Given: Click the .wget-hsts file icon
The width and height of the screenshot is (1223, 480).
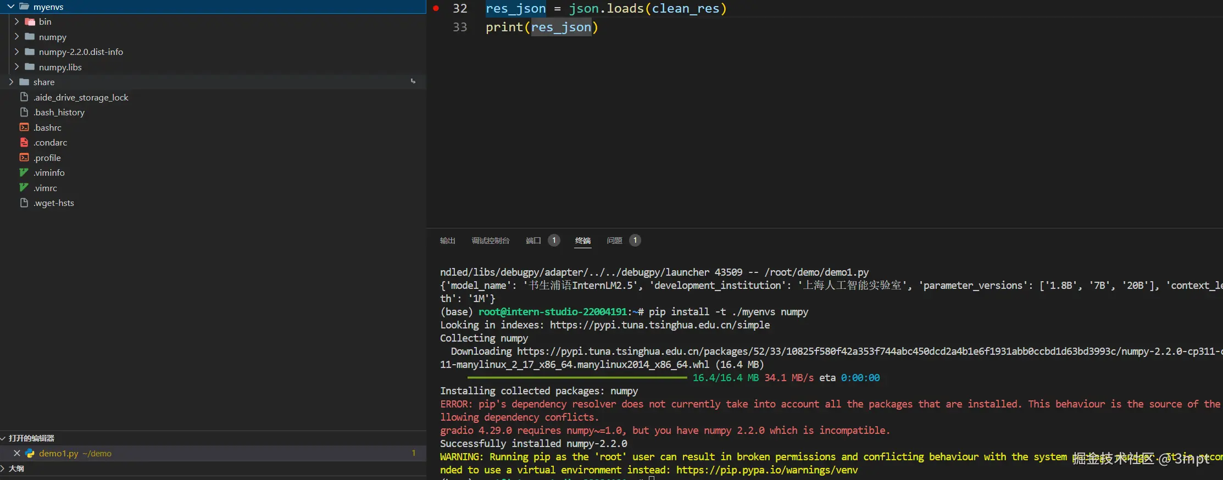Looking at the screenshot, I should click(x=24, y=203).
